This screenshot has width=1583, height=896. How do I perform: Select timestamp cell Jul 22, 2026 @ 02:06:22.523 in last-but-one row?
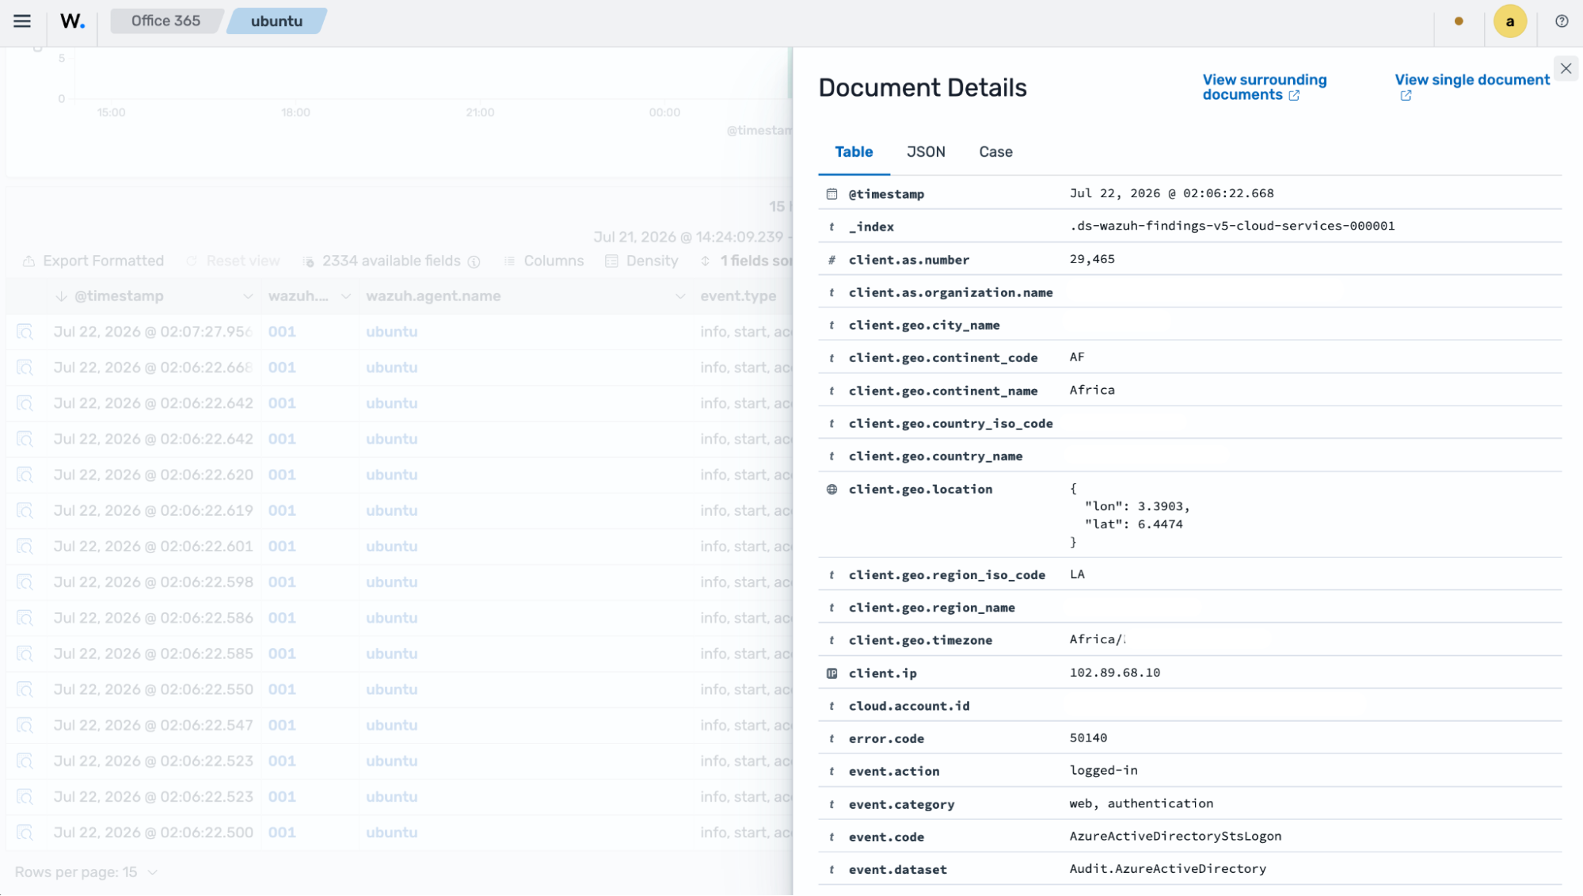coord(154,797)
